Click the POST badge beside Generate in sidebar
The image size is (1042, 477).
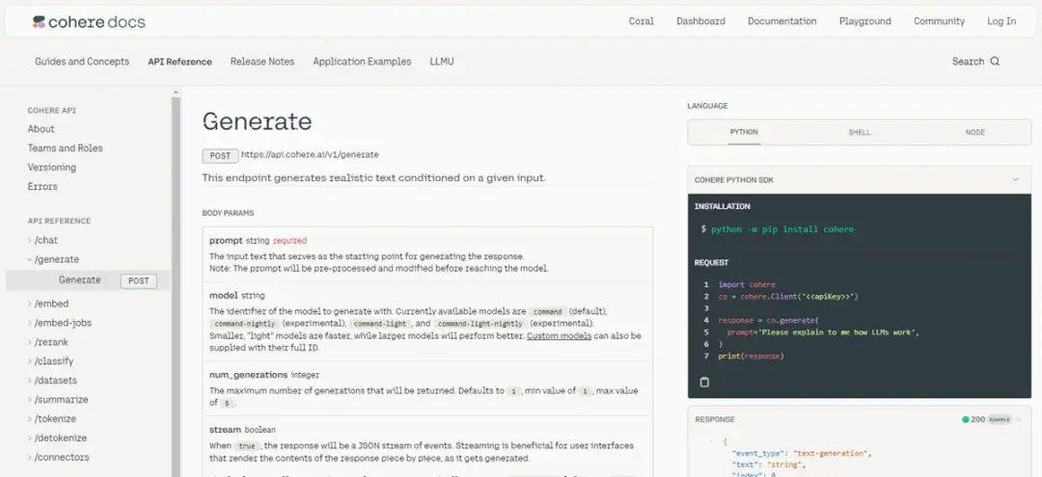pyautogui.click(x=138, y=280)
